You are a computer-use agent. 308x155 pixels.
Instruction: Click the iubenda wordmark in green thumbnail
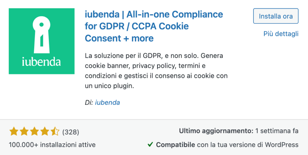[x=41, y=61]
